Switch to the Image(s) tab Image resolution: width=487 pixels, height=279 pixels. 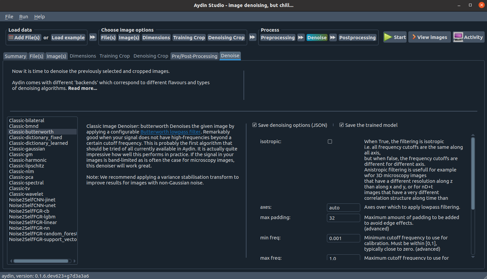56,56
